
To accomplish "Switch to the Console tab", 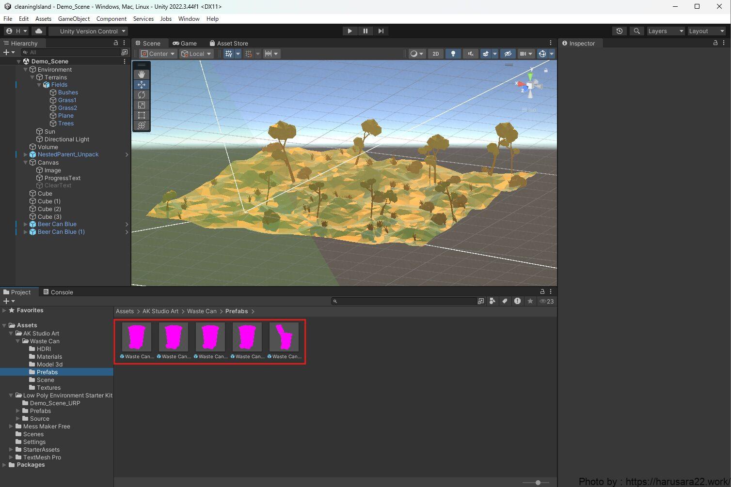I will point(58,292).
